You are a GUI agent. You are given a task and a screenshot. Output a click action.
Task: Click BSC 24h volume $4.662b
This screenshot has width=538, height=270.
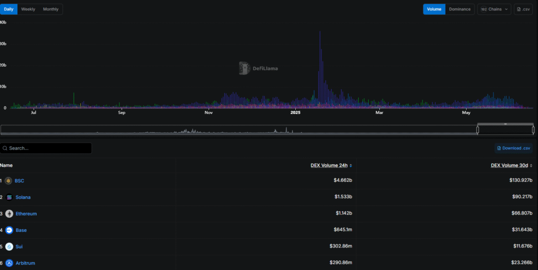[343, 181]
